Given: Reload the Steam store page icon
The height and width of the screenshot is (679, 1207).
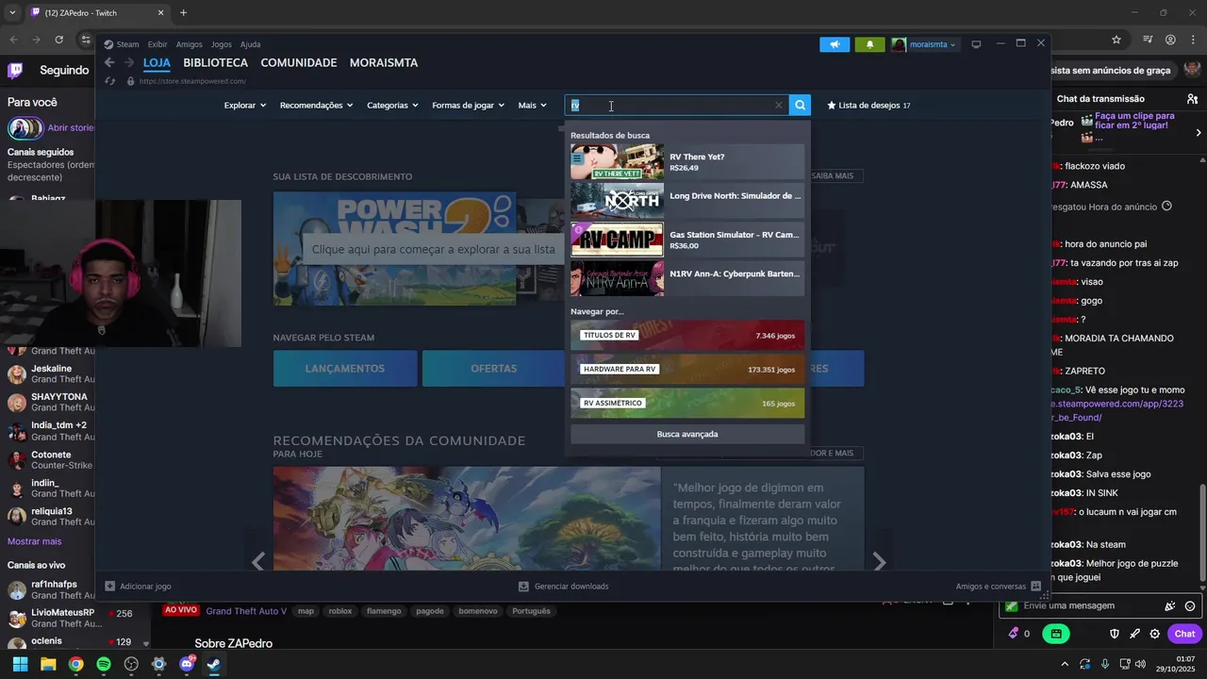Looking at the screenshot, I should 110,81.
